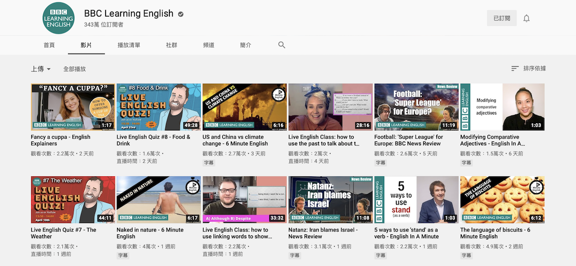Open US and China vs climate change thumbnail
576x266 pixels.
(x=245, y=107)
